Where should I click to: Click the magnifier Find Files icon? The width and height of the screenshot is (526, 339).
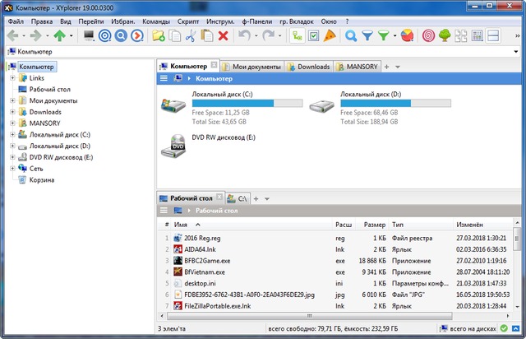(x=351, y=36)
